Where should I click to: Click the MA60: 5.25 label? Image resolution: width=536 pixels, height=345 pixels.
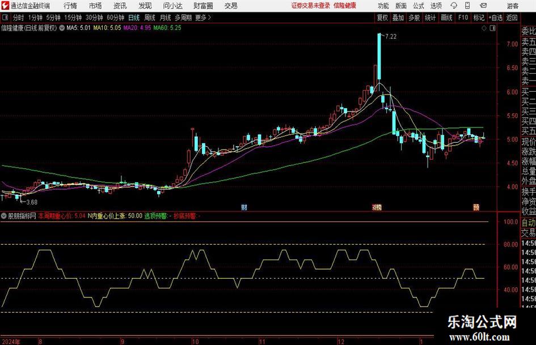coord(167,28)
